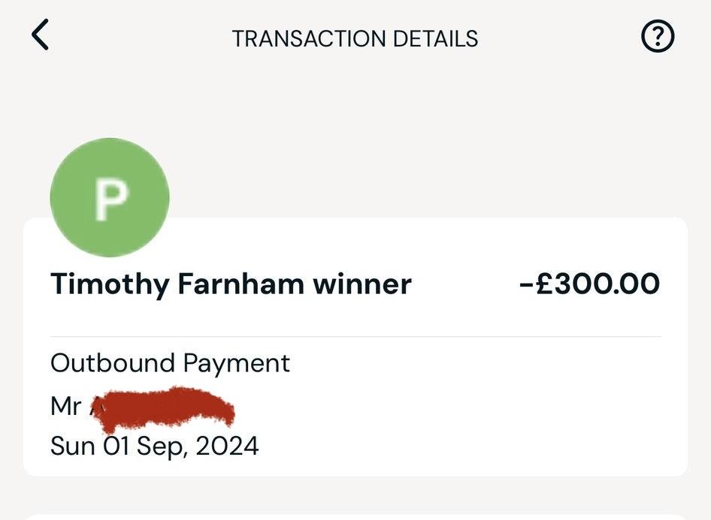Select the Timothy Farnham winner payee name
This screenshot has width=711, height=520.
pyautogui.click(x=231, y=284)
